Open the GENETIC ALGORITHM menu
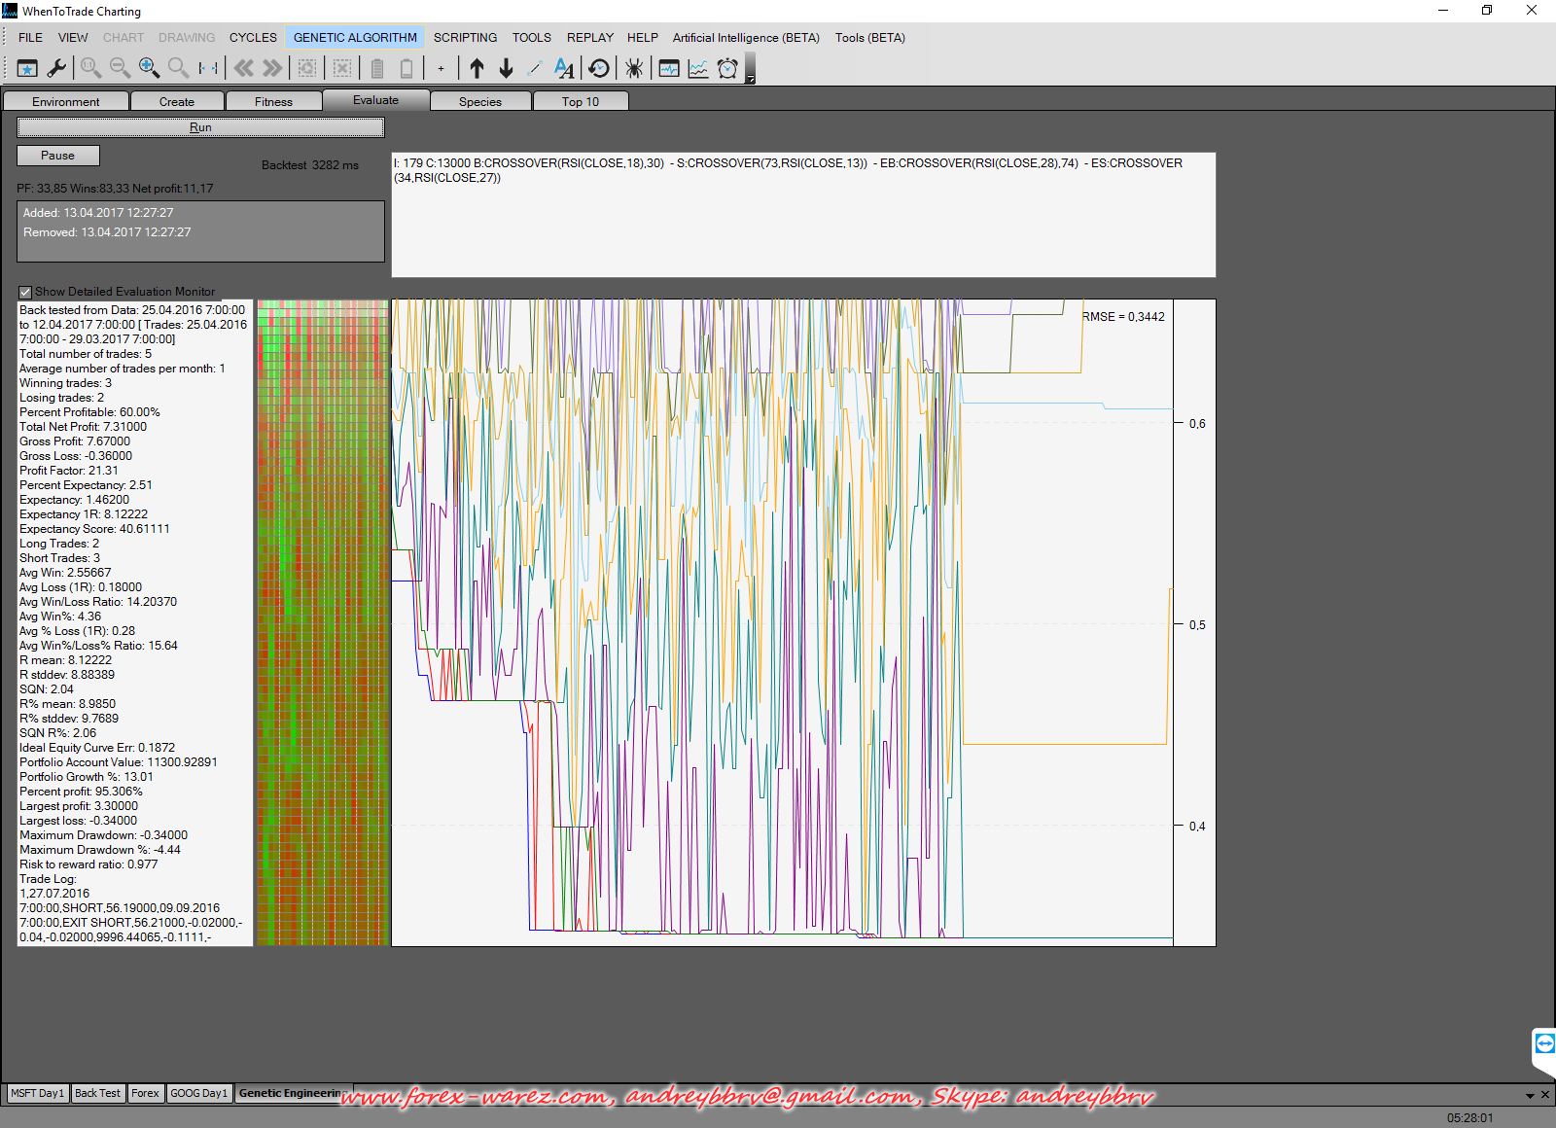Screen dimensions: 1556x1128 [355, 38]
